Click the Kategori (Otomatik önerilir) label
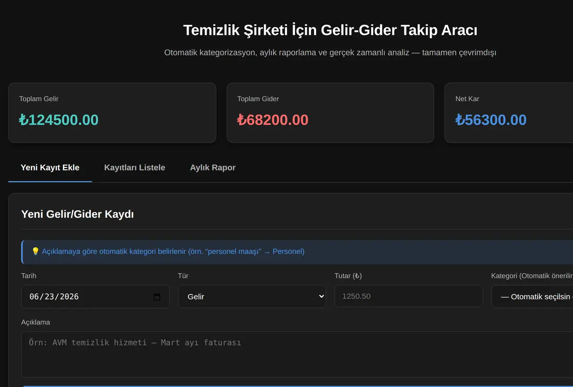 [532, 276]
